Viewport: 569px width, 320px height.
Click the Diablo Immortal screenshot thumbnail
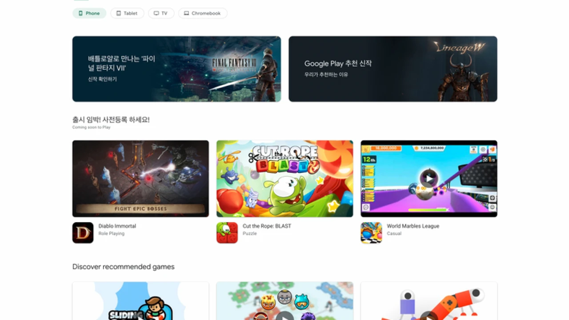[x=140, y=179]
